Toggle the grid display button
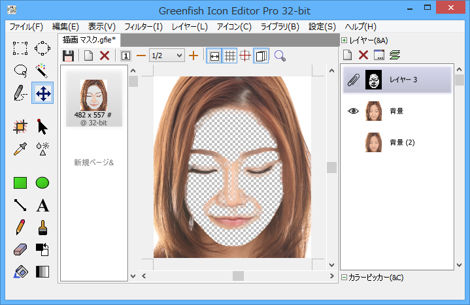Viewport: 470px width, 305px height. [229, 56]
